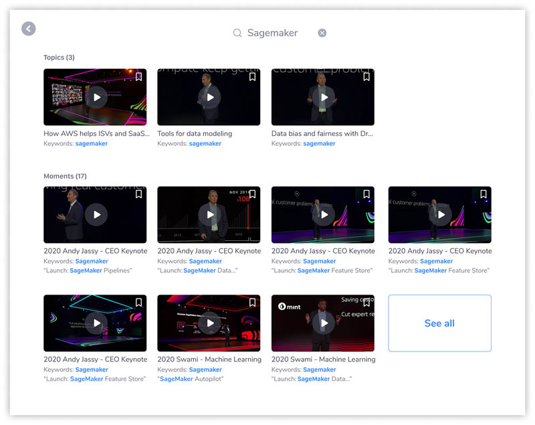535x425 pixels.
Task: Click Sagemaker keyword above the Autopilot quote
Action: coord(205,369)
